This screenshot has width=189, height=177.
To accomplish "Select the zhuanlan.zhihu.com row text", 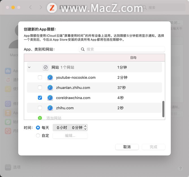I will [73, 88].
